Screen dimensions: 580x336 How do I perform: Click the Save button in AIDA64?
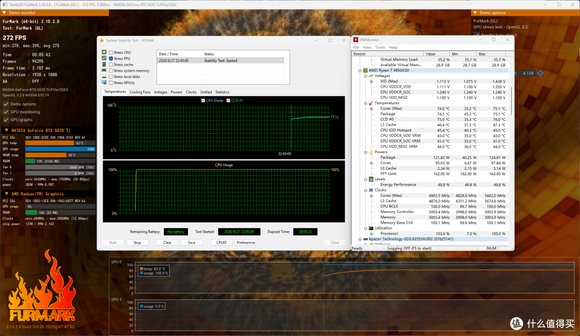point(192,242)
